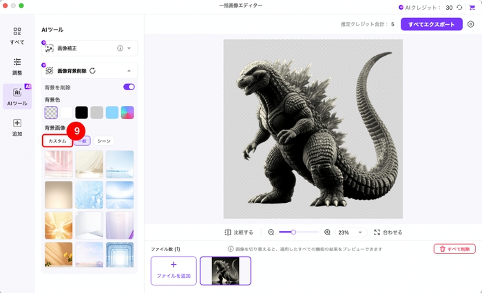Click the zoom in magnifier icon
The height and width of the screenshot is (293, 482).
point(327,232)
